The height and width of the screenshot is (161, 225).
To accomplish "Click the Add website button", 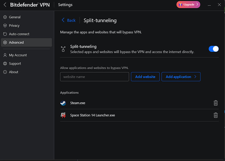I will [x=145, y=77].
